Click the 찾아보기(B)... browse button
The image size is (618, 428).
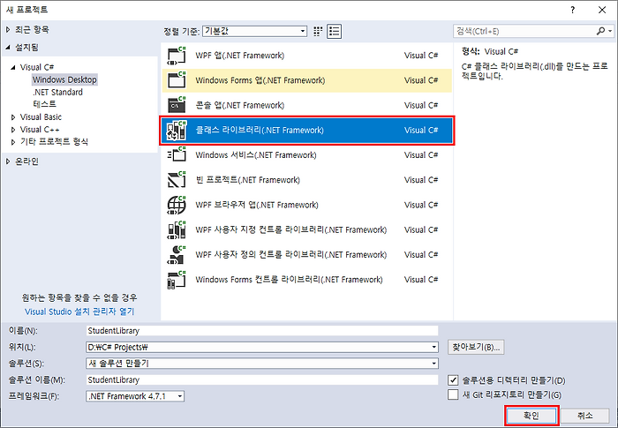pyautogui.click(x=476, y=347)
